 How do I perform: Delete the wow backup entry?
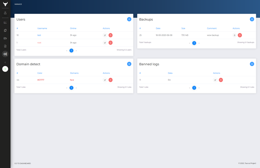coord(240,35)
